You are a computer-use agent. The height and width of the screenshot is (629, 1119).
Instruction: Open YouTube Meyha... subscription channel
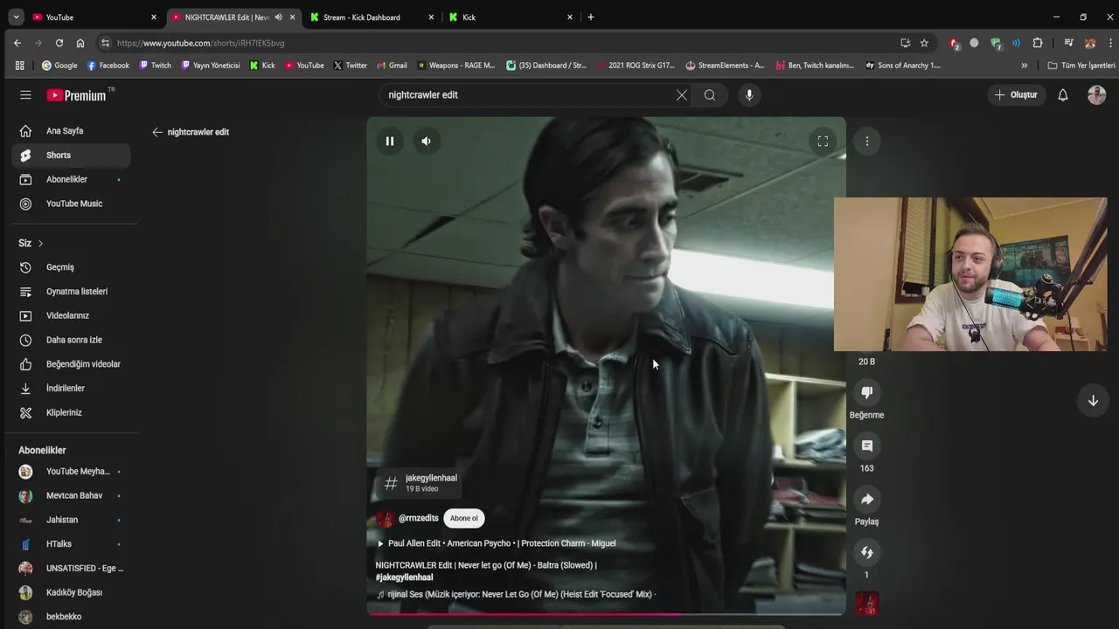(70, 472)
